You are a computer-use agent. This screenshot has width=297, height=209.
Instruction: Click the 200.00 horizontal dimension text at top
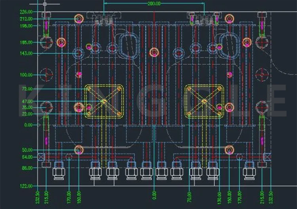(x=154, y=4)
